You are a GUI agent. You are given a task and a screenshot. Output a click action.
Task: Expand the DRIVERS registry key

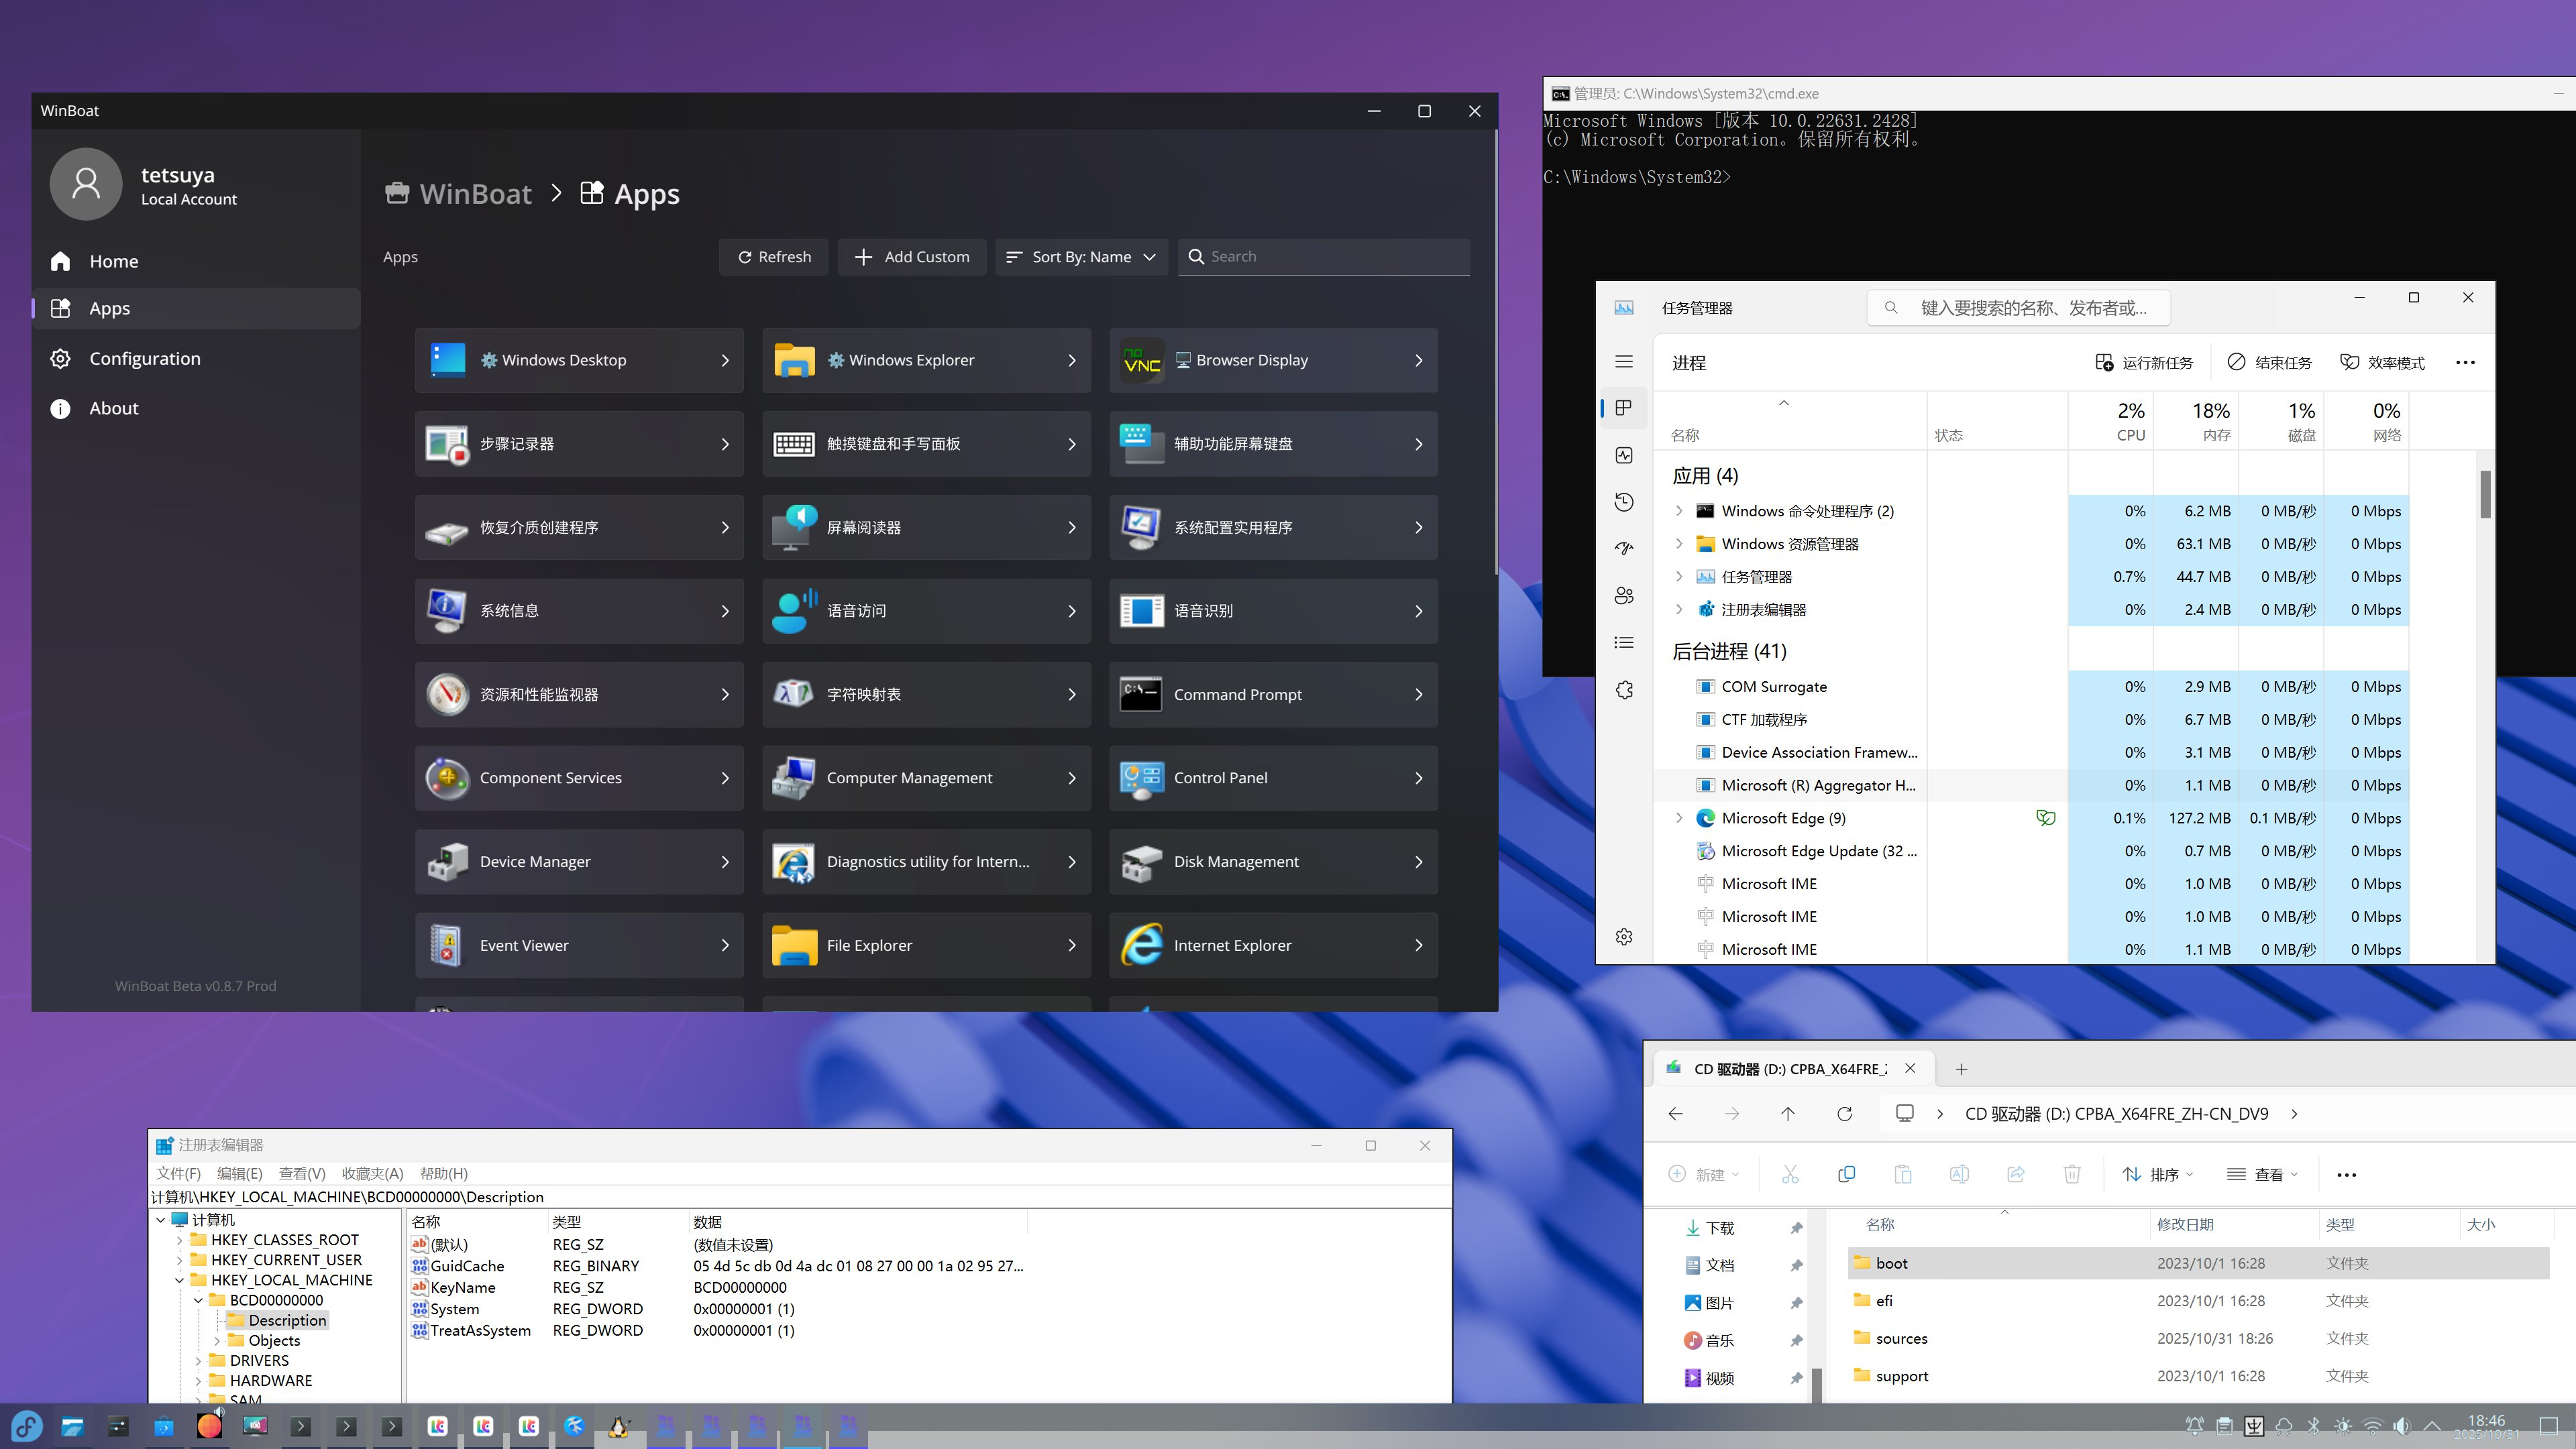(x=198, y=1360)
